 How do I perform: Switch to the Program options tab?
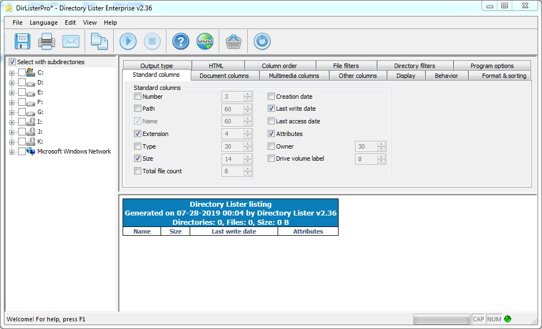click(492, 65)
